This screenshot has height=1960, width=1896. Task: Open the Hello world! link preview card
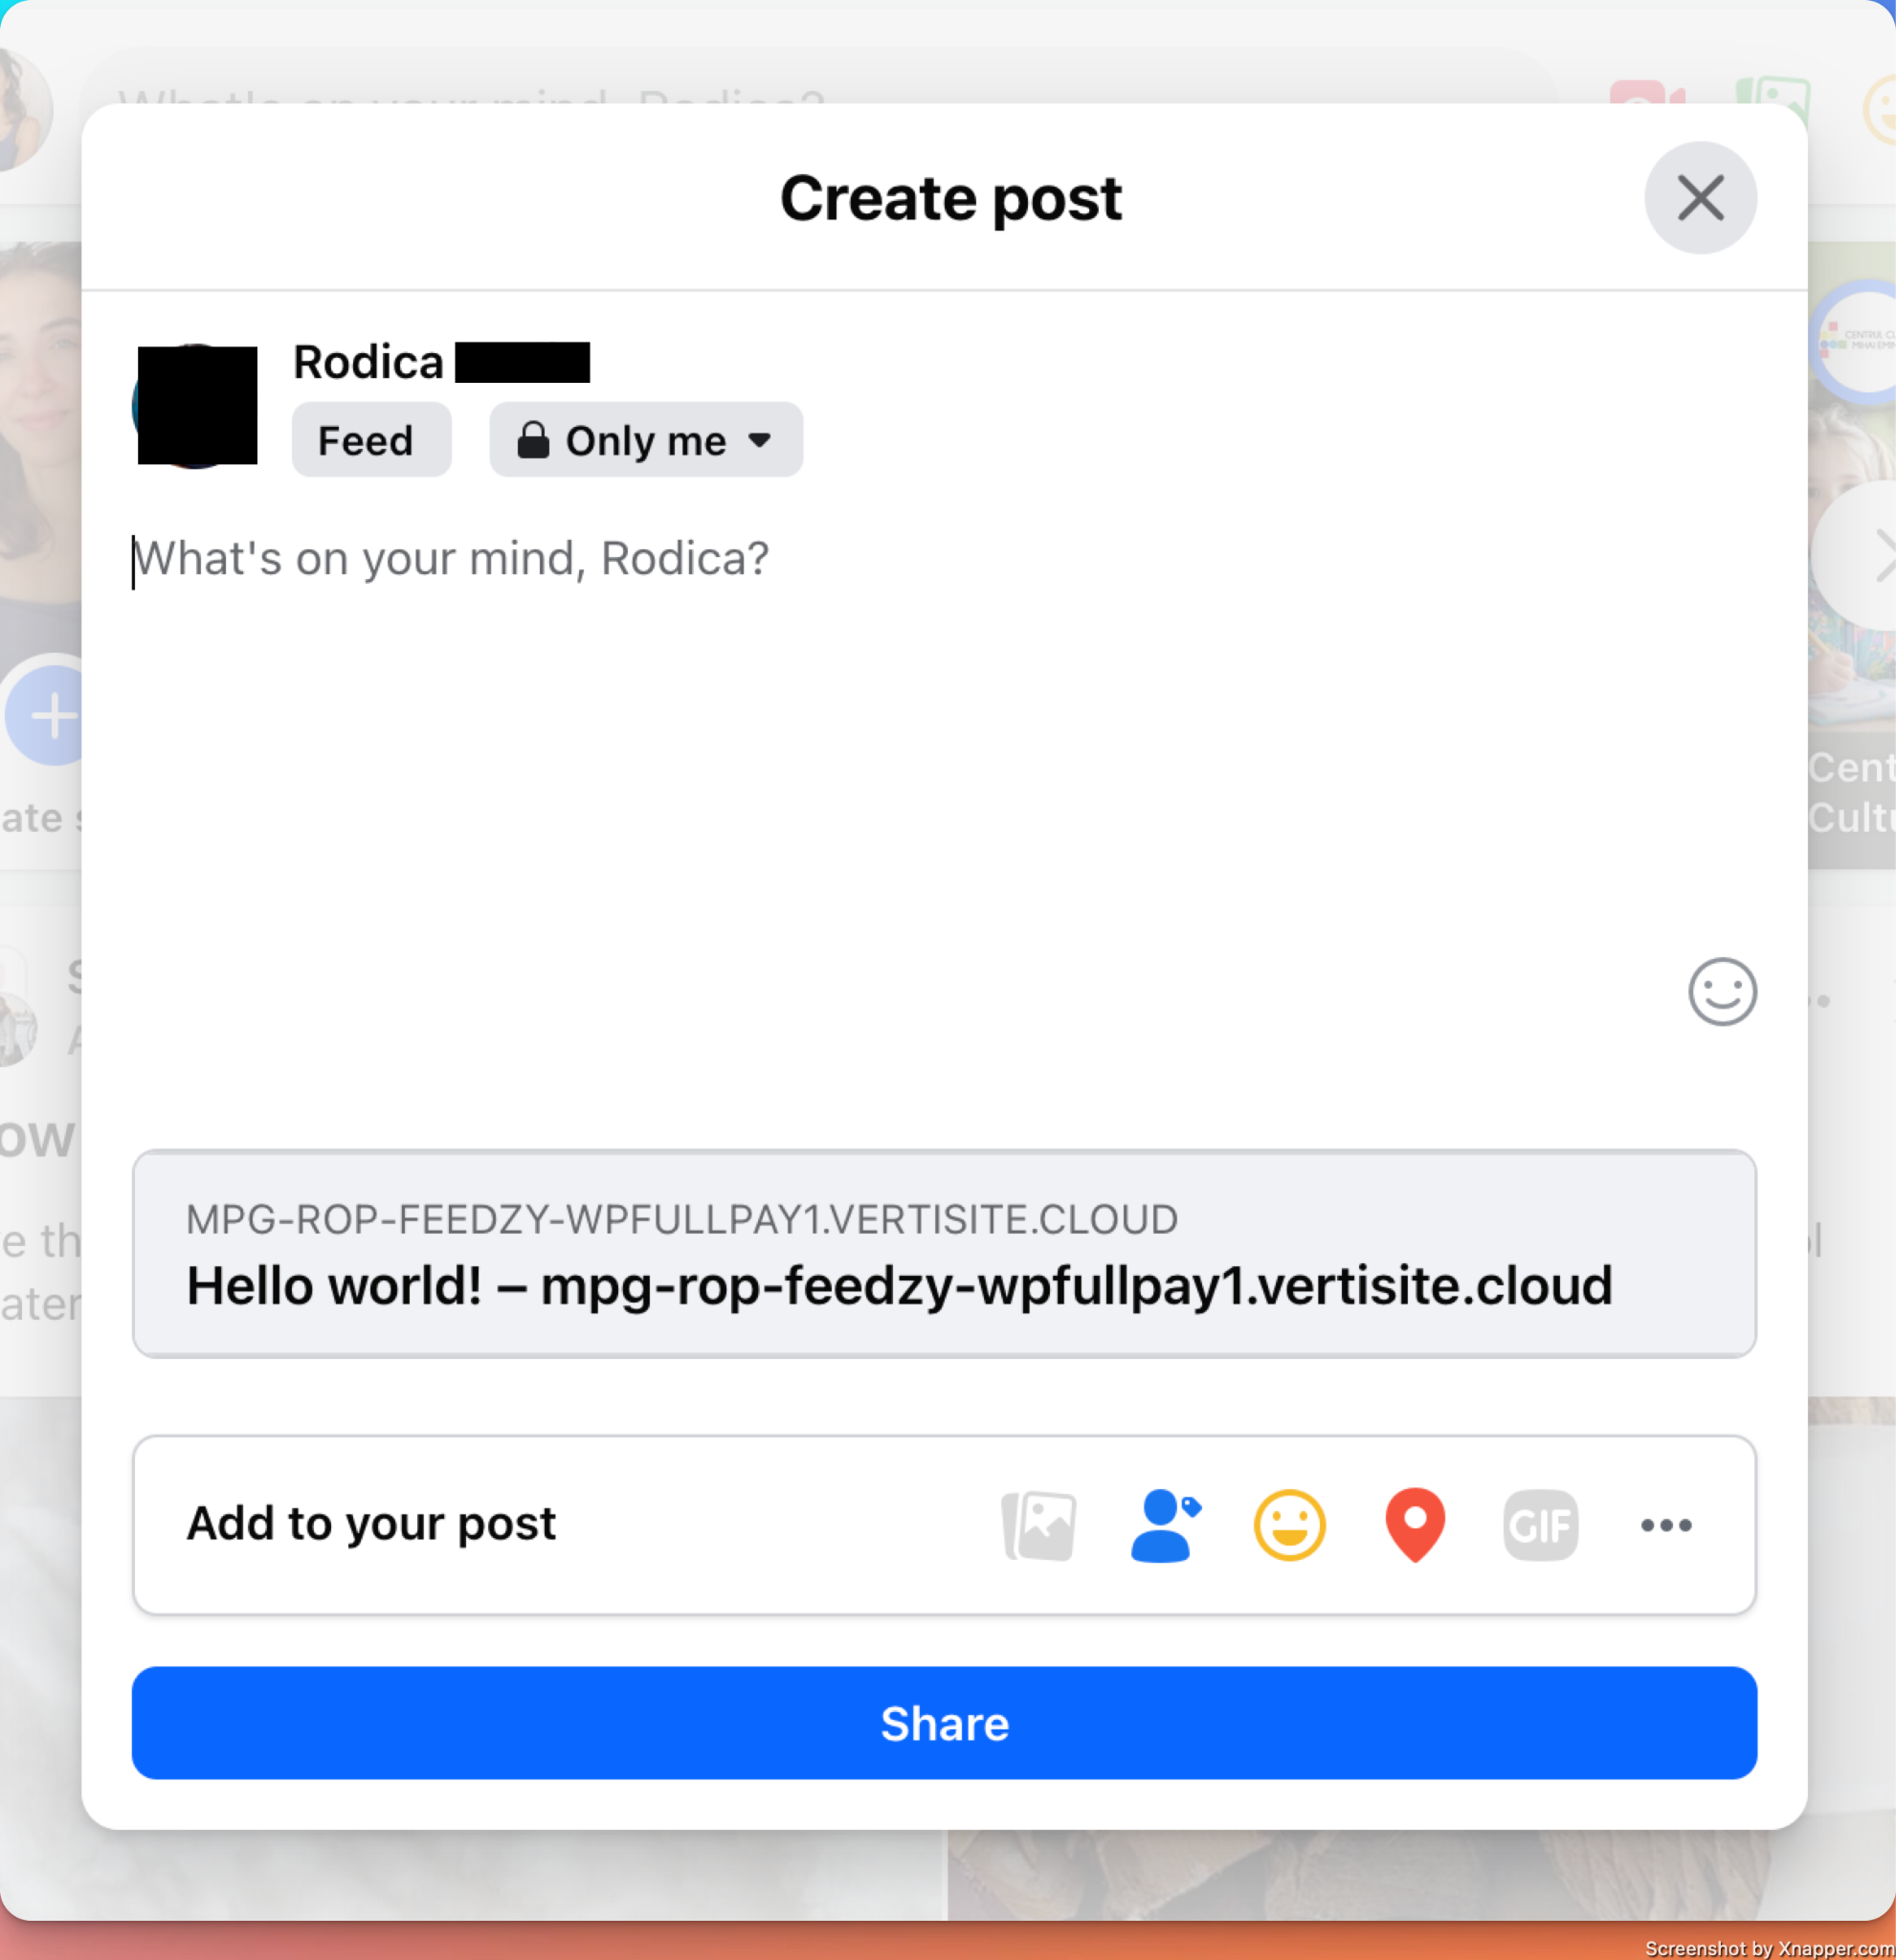pos(944,1253)
